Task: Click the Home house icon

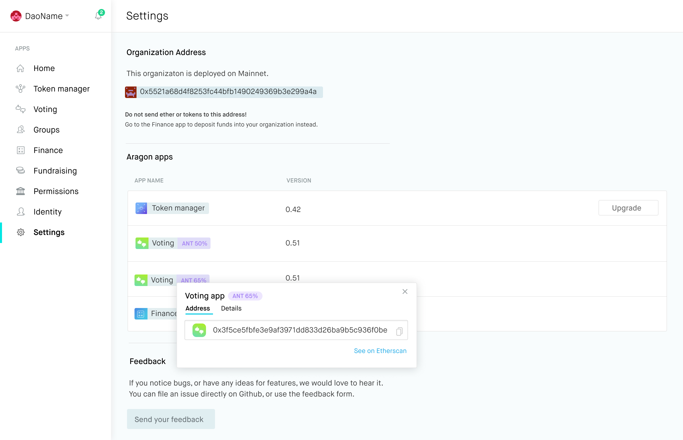Action: point(20,68)
